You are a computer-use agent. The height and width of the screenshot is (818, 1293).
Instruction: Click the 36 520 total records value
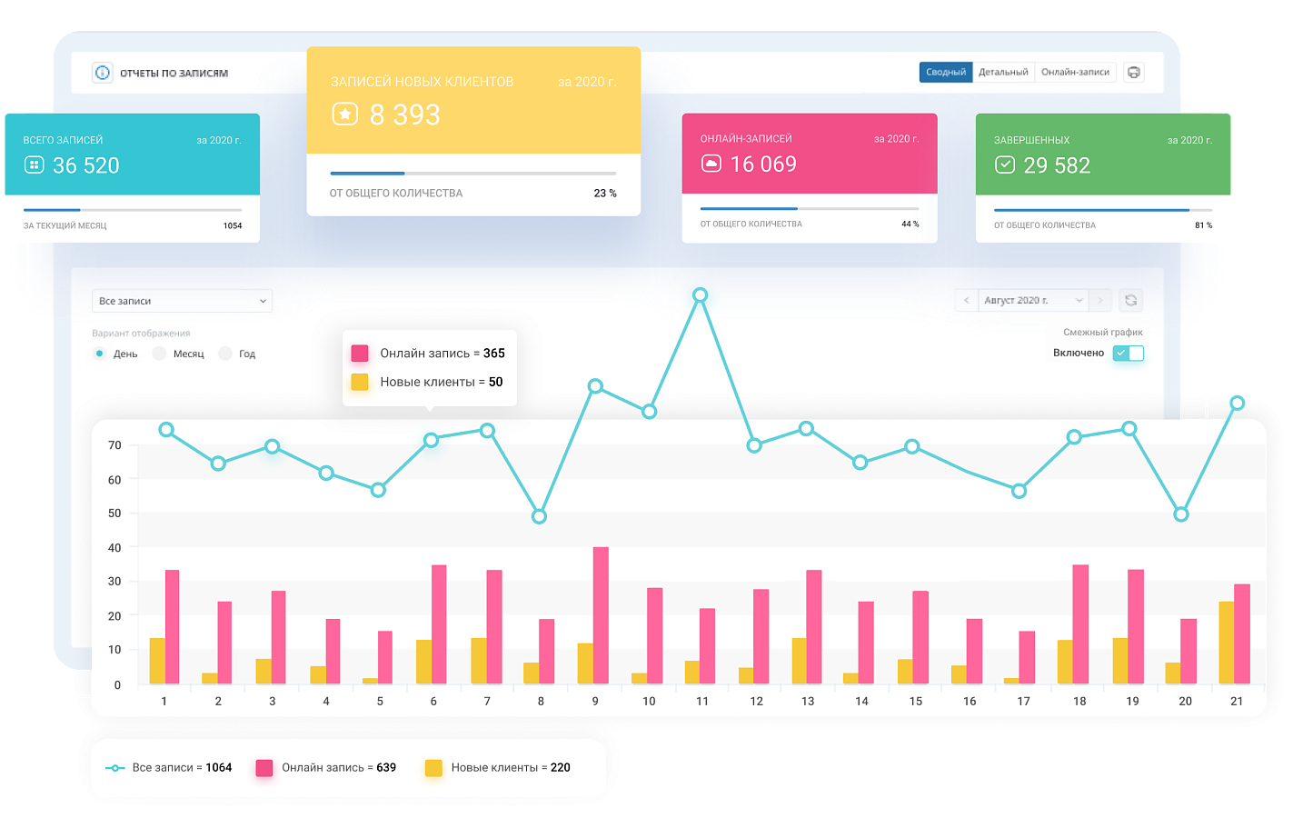pyautogui.click(x=86, y=165)
